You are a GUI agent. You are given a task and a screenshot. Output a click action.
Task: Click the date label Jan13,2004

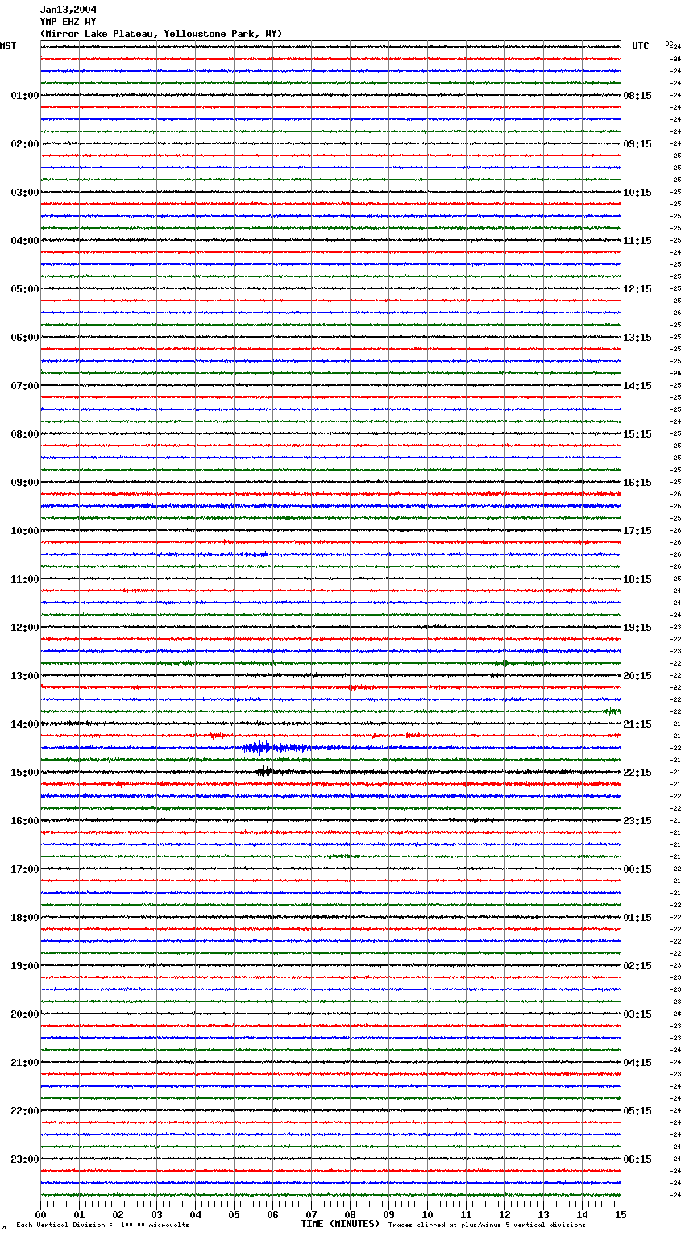pyautogui.click(x=68, y=10)
